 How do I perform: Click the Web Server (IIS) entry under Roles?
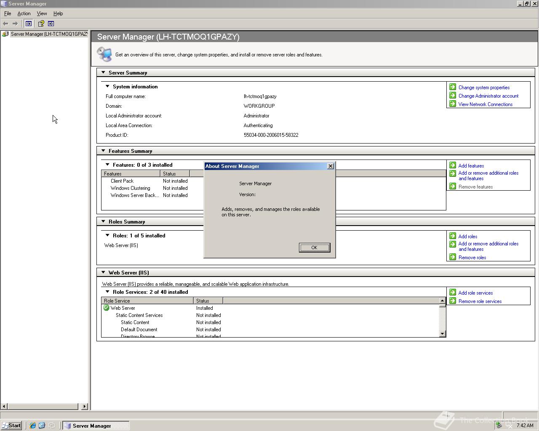(121, 245)
